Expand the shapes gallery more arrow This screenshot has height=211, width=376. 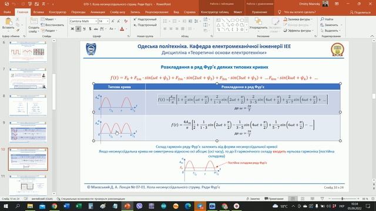pyautogui.click(x=247, y=30)
